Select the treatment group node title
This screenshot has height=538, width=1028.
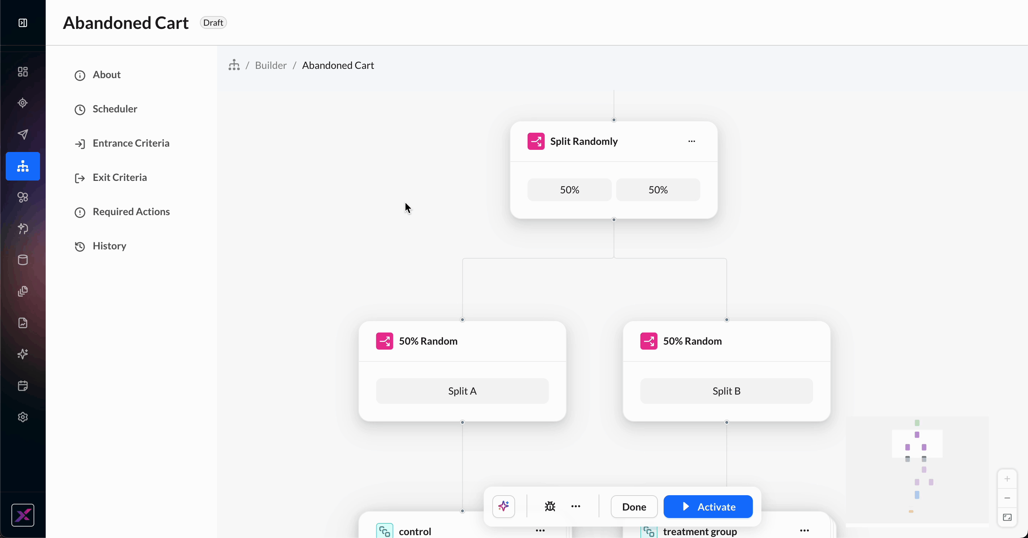coord(700,532)
